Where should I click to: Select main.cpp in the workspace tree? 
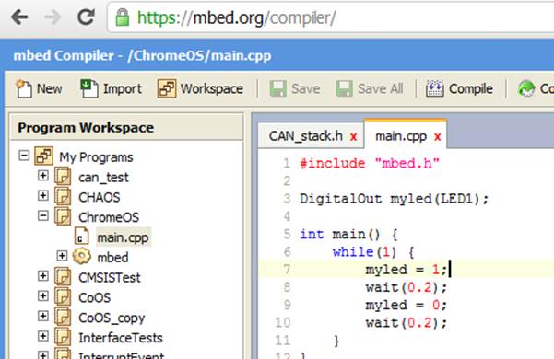click(x=123, y=237)
